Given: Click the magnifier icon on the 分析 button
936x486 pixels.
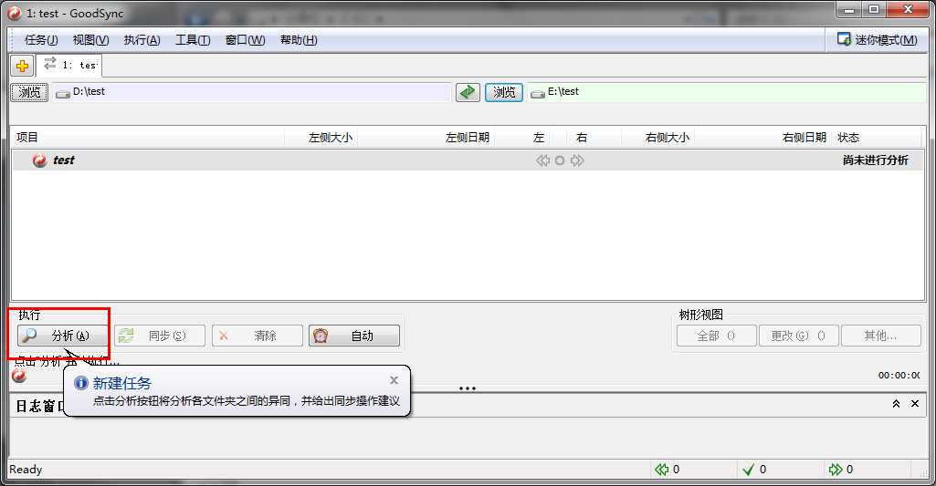Looking at the screenshot, I should coord(29,336).
